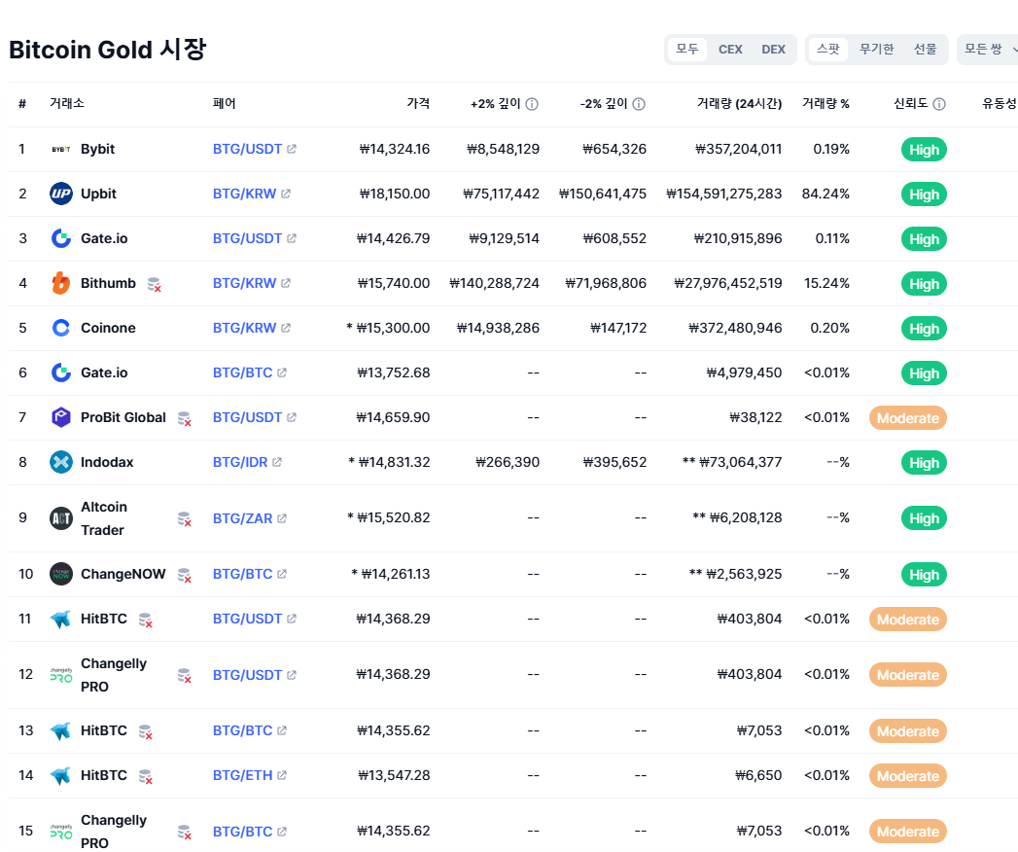This screenshot has width=1018, height=852.
Task: Open the BTG/KRW pair link for Upbit
Action: [x=244, y=194]
